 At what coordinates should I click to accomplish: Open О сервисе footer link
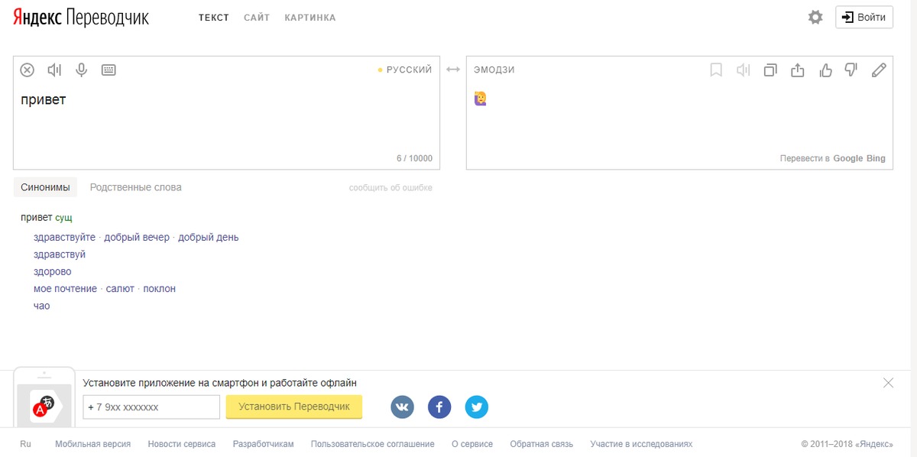472,443
